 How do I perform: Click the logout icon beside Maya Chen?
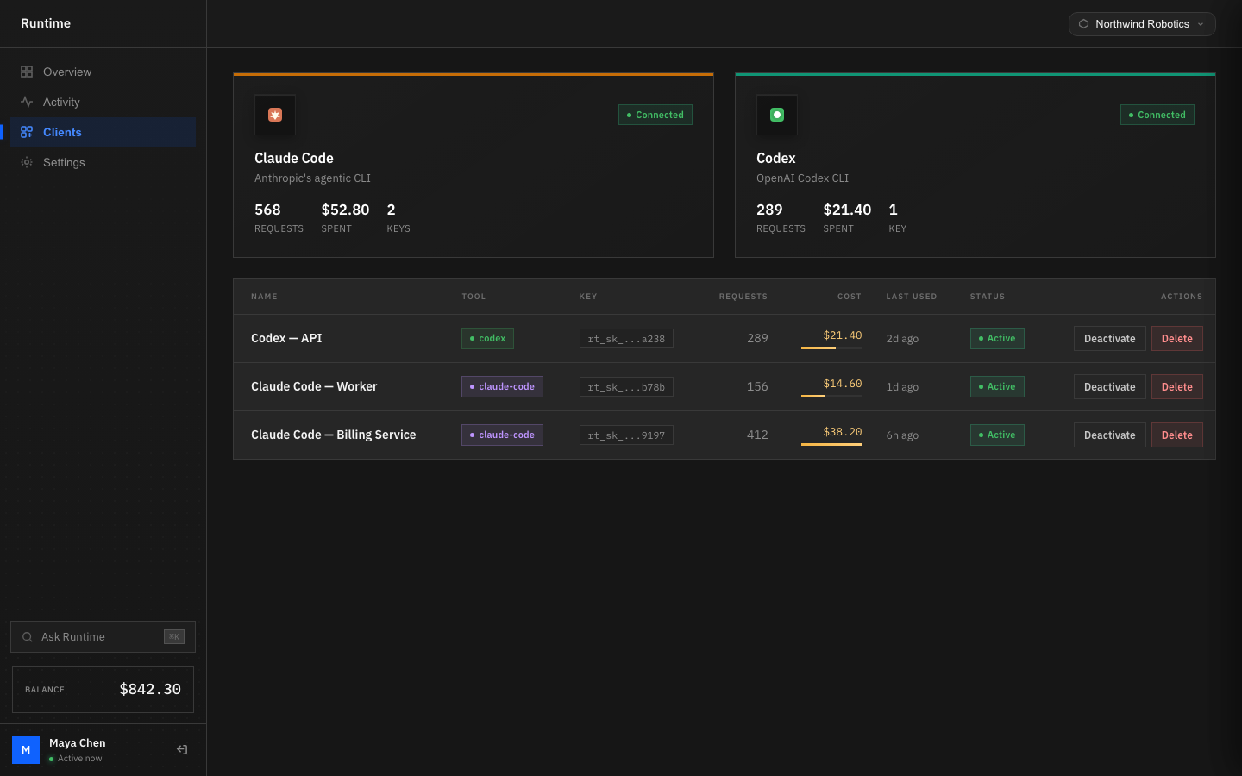[182, 749]
